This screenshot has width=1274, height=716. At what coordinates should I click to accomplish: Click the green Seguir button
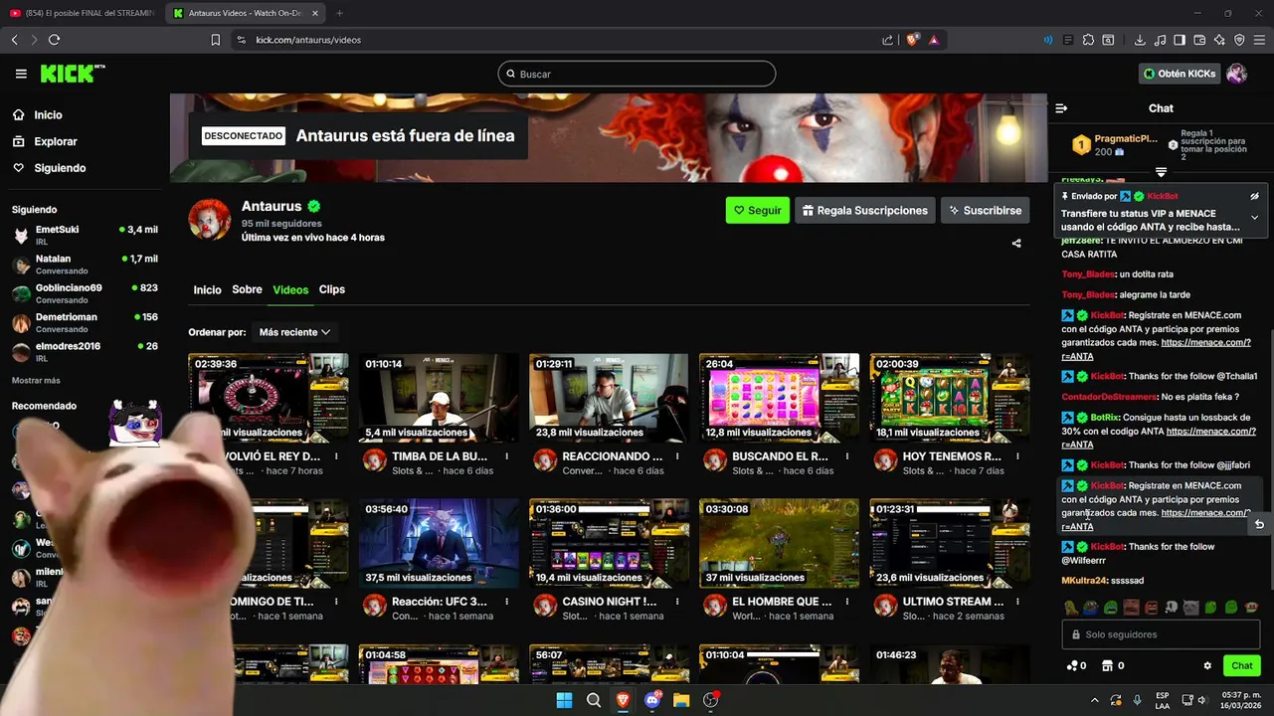[758, 210]
